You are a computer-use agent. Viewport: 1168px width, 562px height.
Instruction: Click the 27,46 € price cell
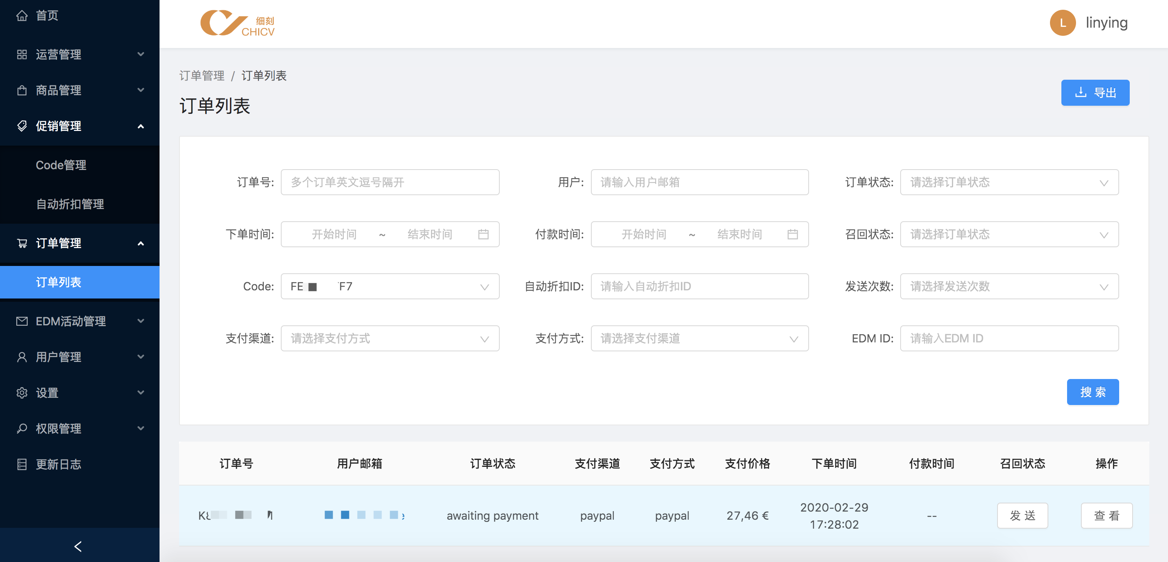pos(747,516)
